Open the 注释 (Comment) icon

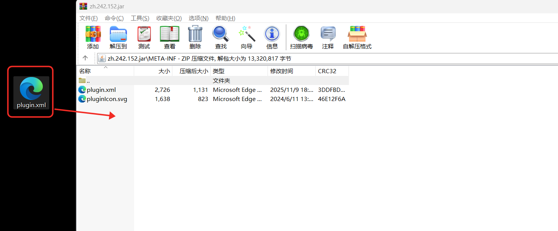pos(328,37)
